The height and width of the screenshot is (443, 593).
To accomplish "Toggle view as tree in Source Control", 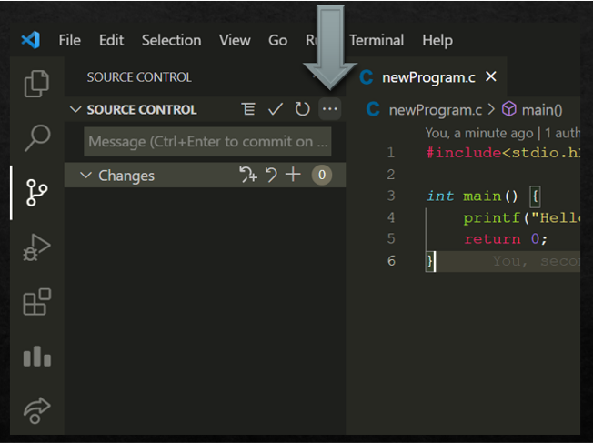I will click(x=248, y=109).
